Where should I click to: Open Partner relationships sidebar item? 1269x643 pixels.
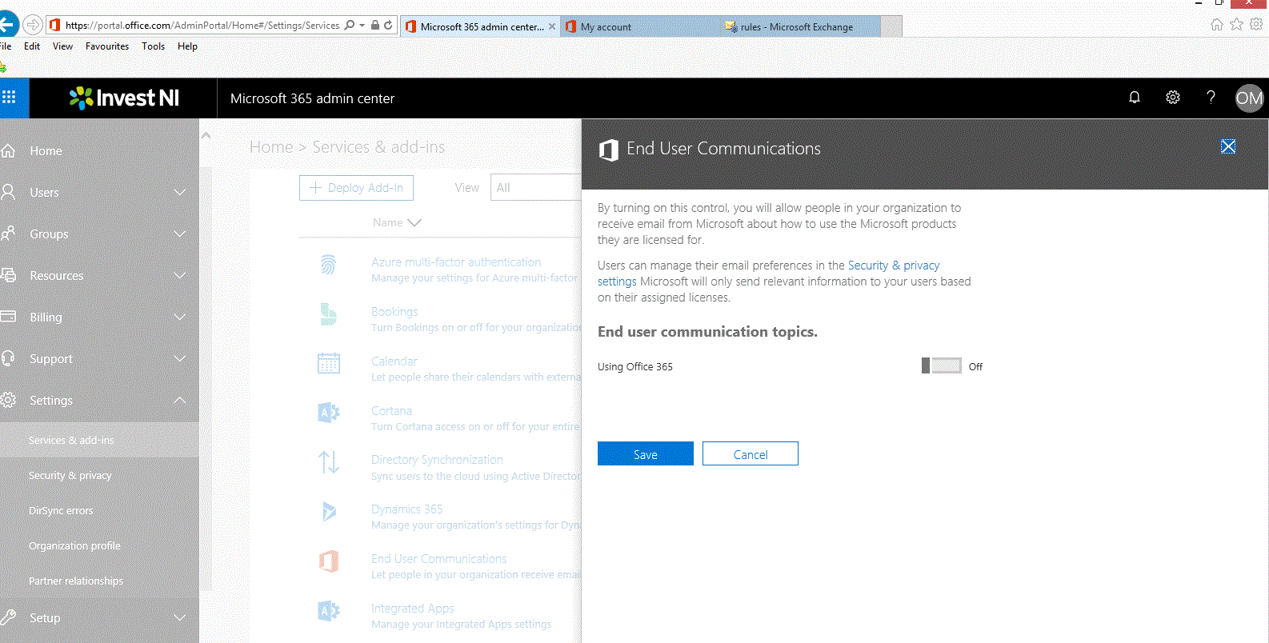(76, 581)
